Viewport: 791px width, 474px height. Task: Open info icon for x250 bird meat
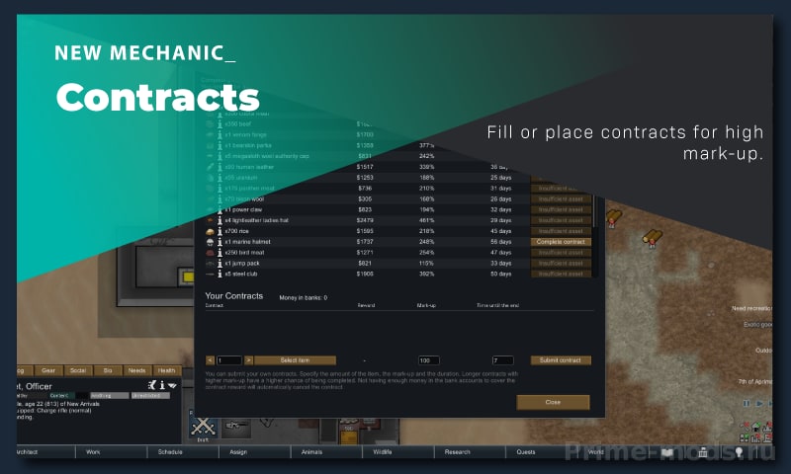point(220,253)
